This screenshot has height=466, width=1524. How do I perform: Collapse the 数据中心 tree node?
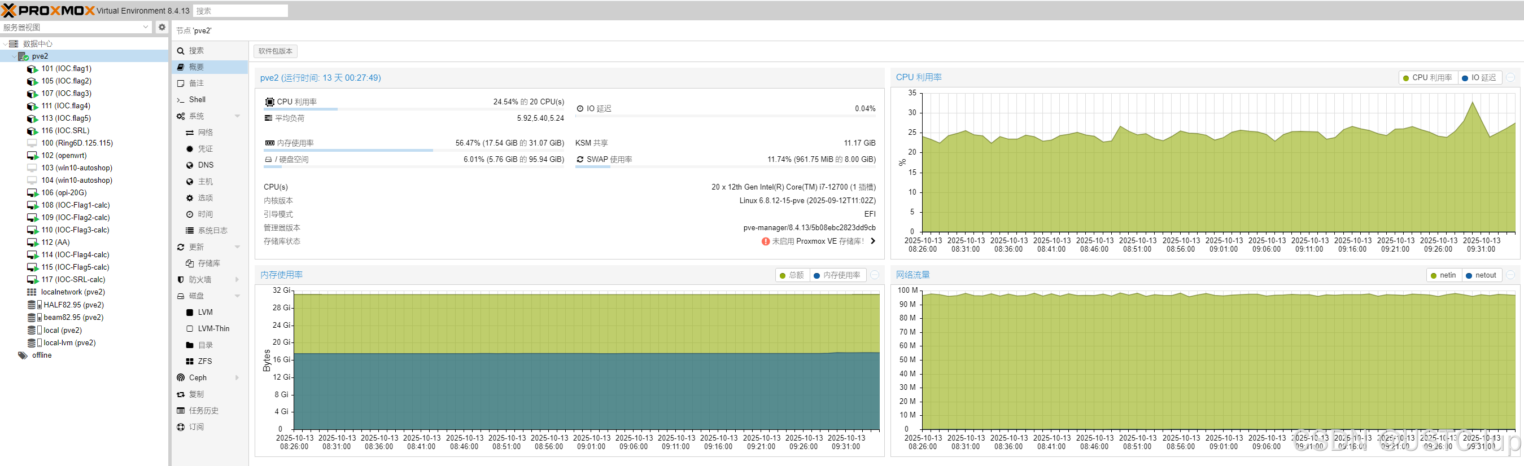tap(5, 44)
